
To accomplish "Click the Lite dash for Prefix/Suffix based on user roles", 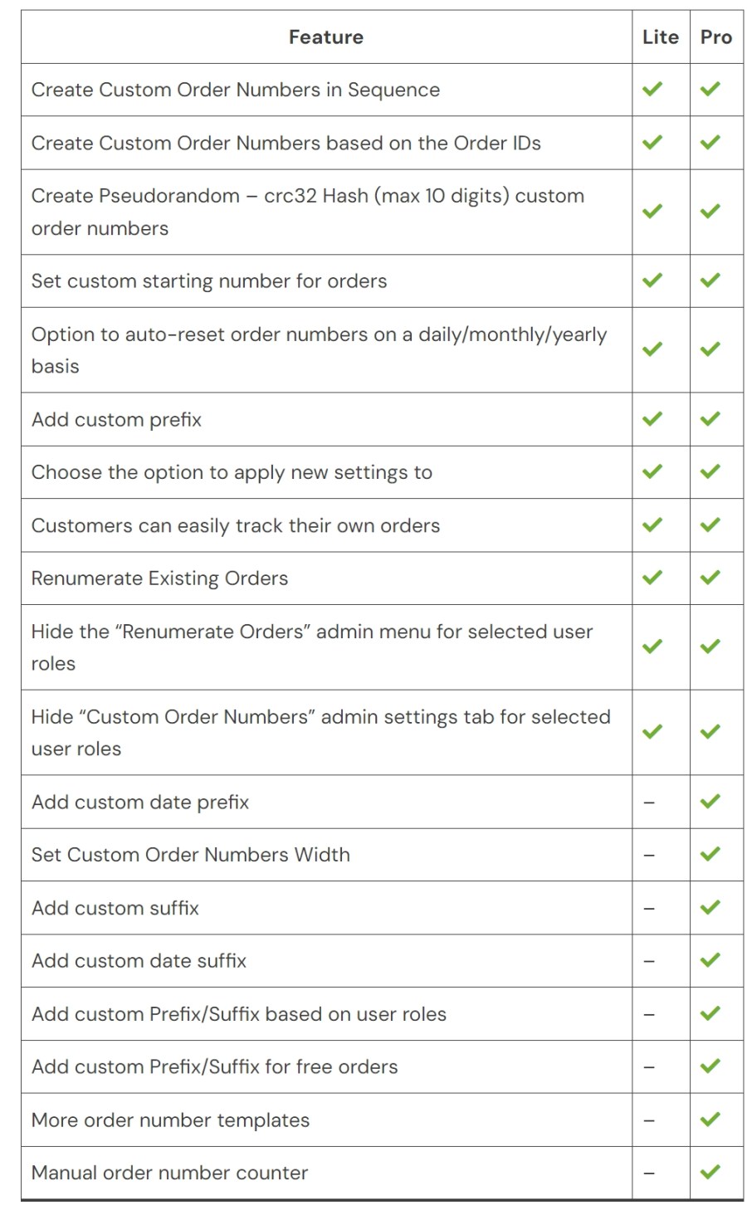I will pos(649,1015).
